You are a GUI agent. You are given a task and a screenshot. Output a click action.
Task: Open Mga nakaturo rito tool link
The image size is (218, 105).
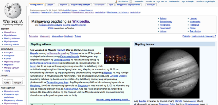click(x=12, y=91)
